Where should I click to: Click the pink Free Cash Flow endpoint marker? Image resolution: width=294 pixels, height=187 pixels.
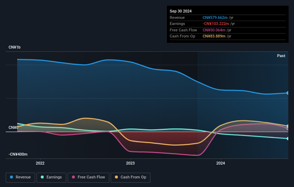click(288, 128)
